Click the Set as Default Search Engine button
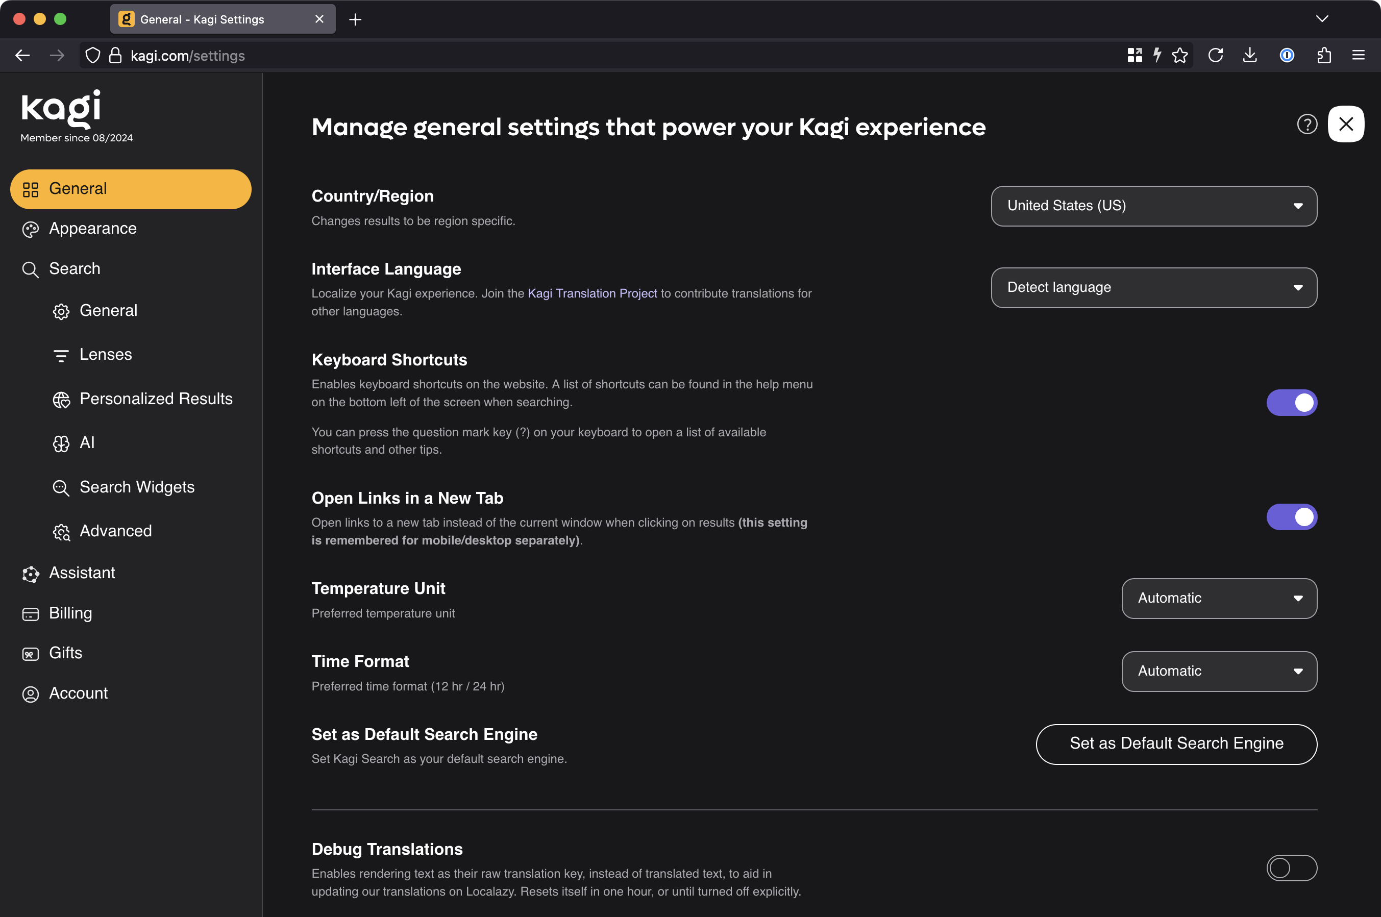This screenshot has height=917, width=1381. point(1176,744)
